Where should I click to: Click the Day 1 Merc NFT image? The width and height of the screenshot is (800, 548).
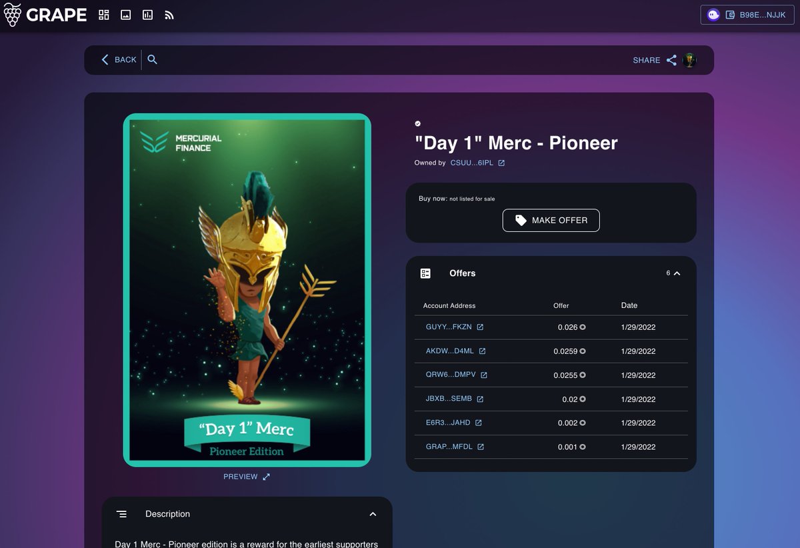(x=247, y=290)
